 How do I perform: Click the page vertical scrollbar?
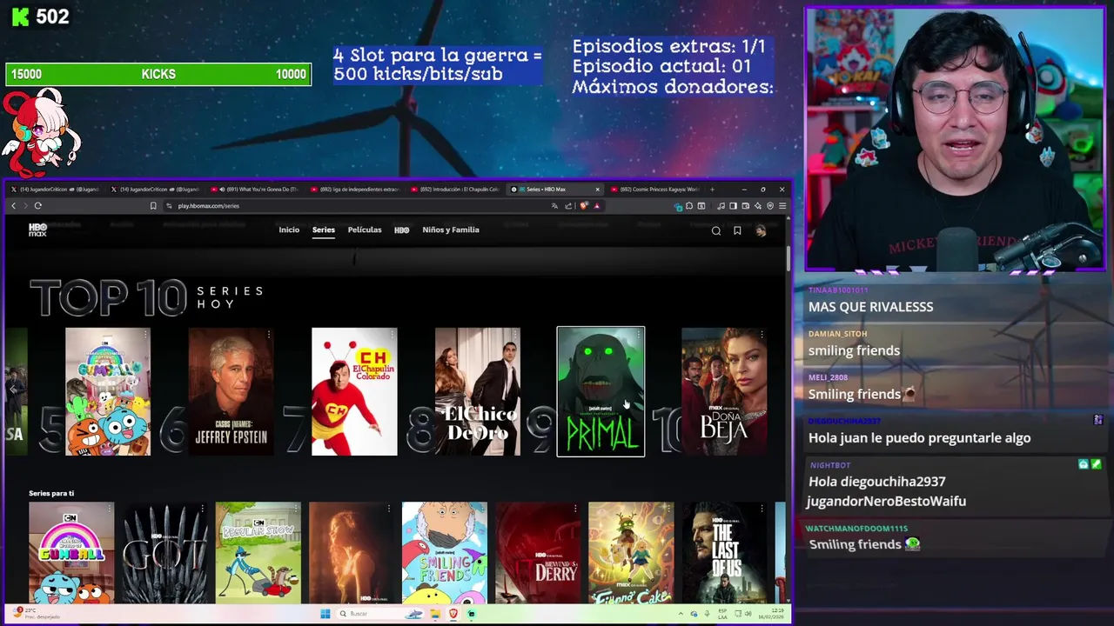click(789, 257)
